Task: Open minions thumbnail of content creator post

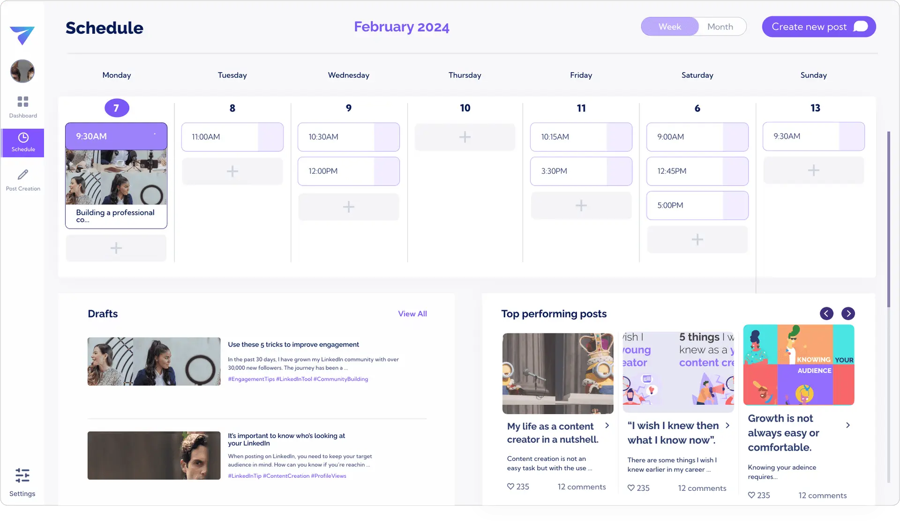Action: point(558,373)
